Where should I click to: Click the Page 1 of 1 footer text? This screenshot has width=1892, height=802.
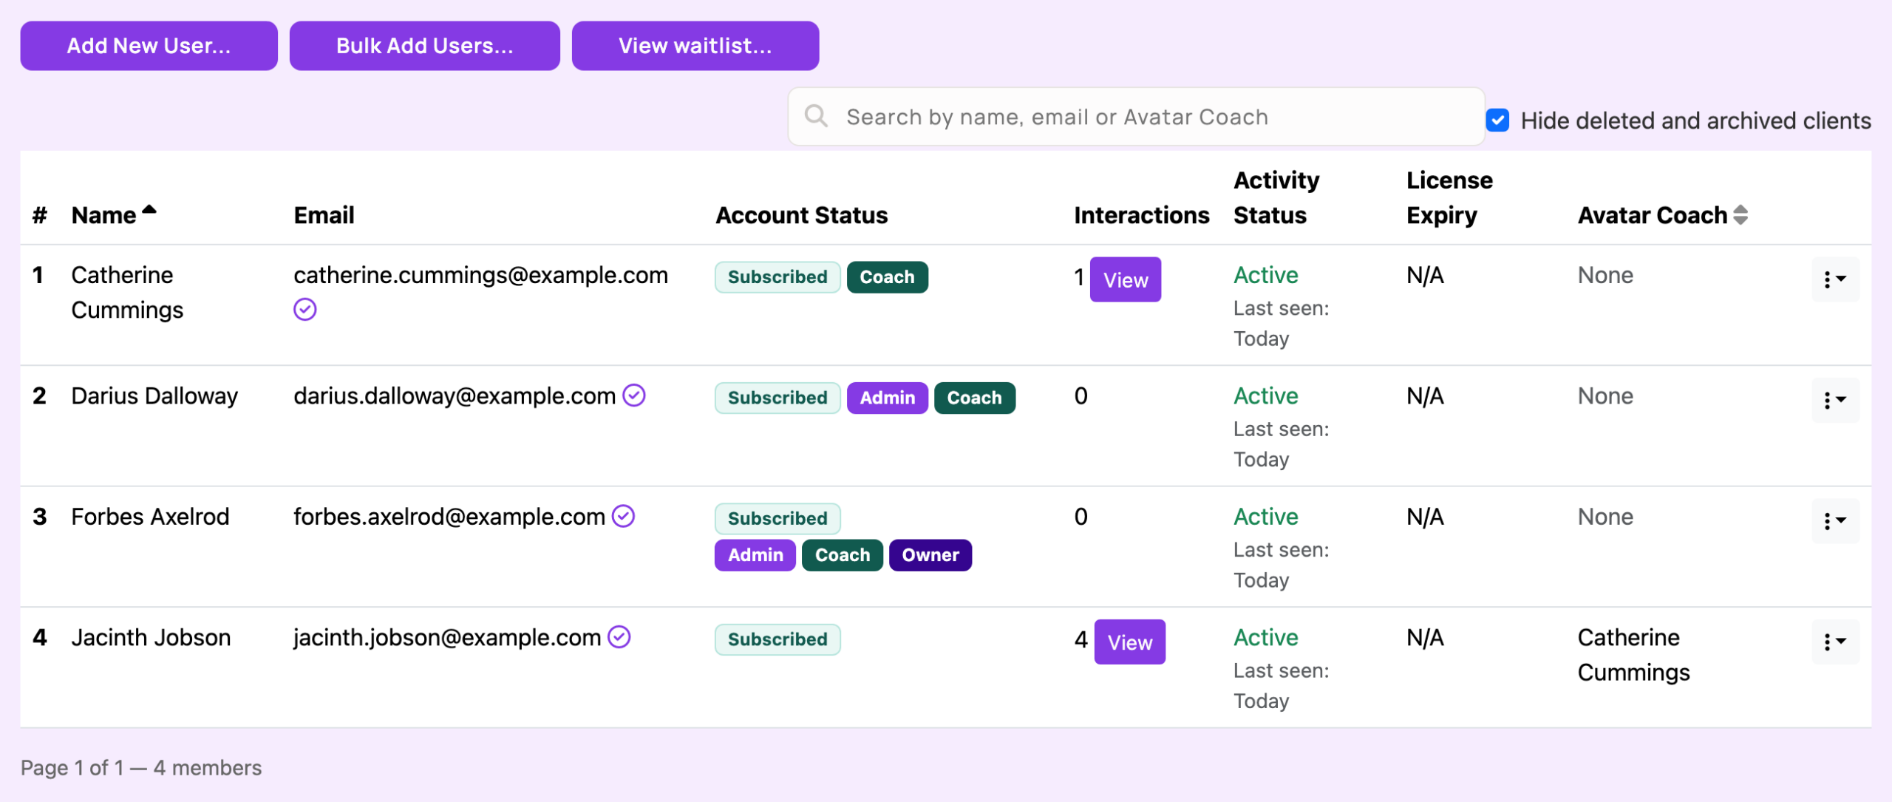[141, 768]
